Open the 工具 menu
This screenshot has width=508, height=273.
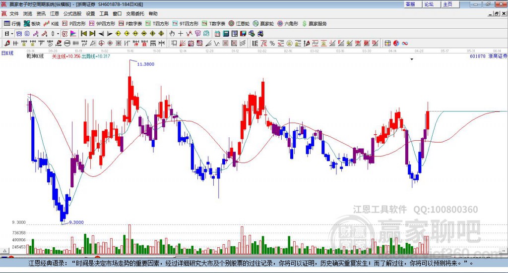104,13
